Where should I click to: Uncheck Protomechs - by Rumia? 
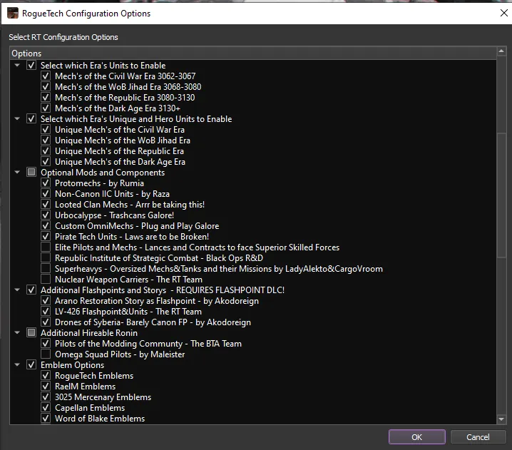click(46, 183)
